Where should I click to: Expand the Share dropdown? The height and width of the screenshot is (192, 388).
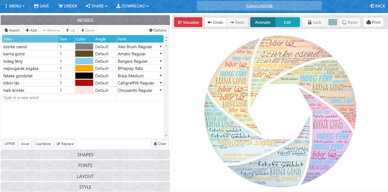tap(96, 6)
